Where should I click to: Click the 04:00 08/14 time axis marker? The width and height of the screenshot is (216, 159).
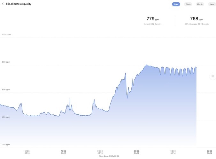point(173,152)
